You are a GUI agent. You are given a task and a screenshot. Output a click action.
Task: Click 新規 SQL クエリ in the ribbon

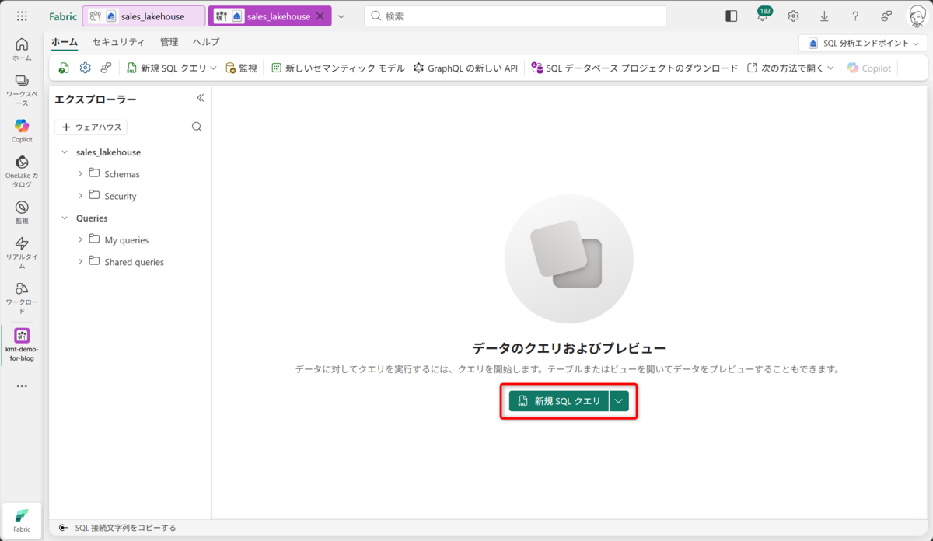166,68
